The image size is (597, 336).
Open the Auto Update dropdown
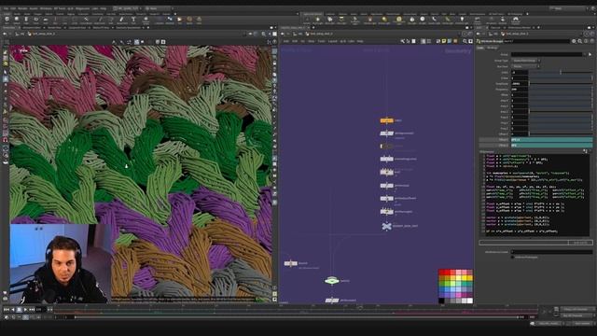click(x=583, y=324)
